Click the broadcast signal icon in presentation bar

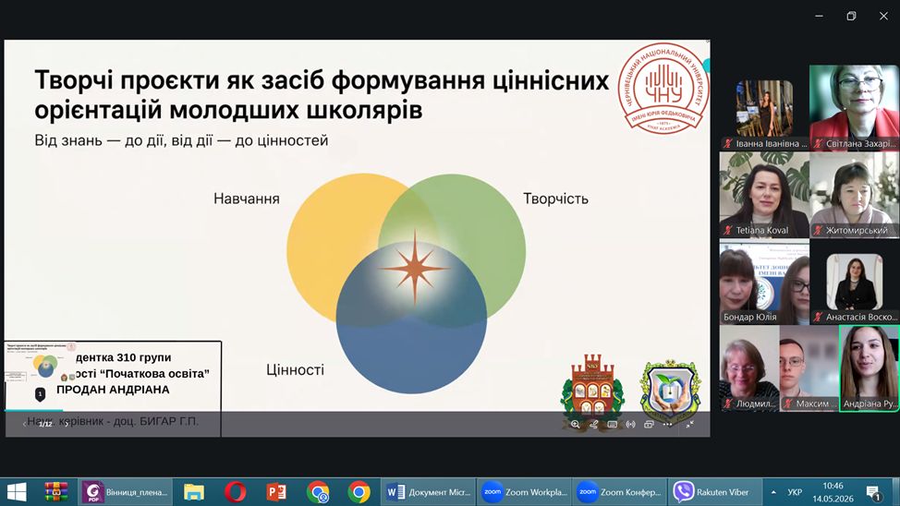pos(631,425)
